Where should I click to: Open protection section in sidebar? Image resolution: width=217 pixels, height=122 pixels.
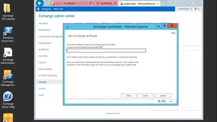[44, 49]
